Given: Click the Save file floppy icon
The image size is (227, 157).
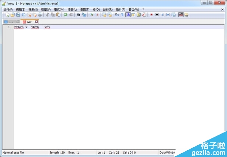Looking at the screenshot, I should [x=18, y=15].
